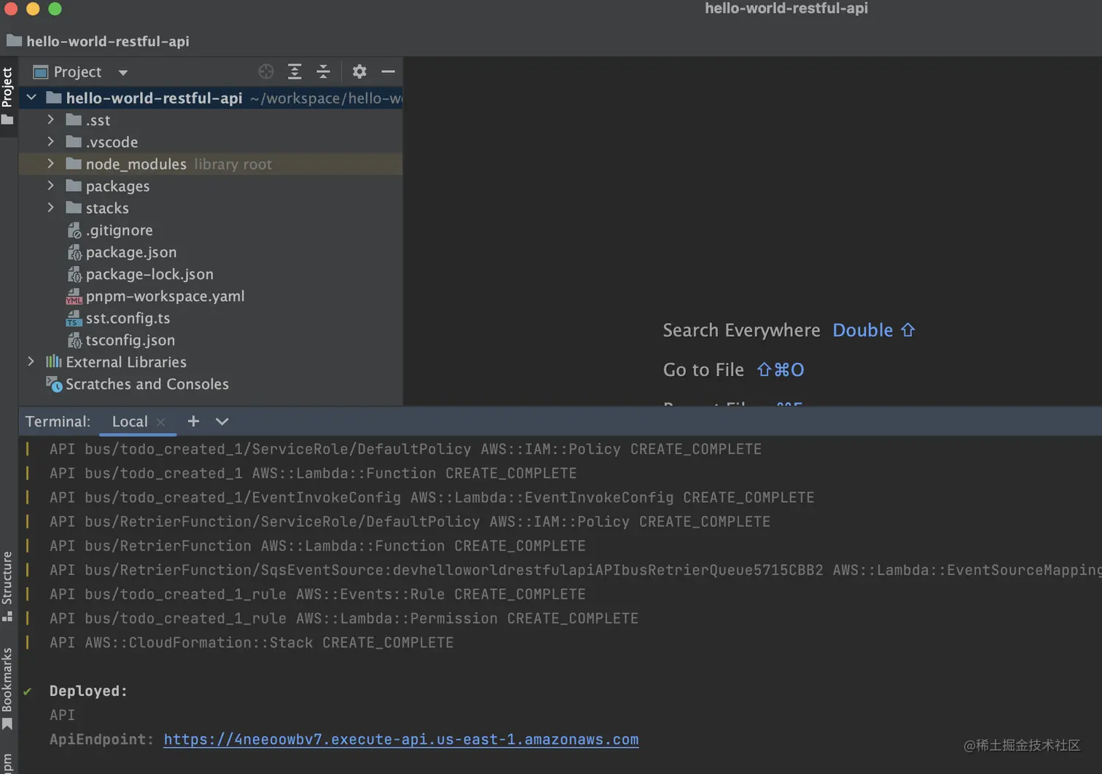Collapse all tree nodes via toolbar icon

(323, 71)
